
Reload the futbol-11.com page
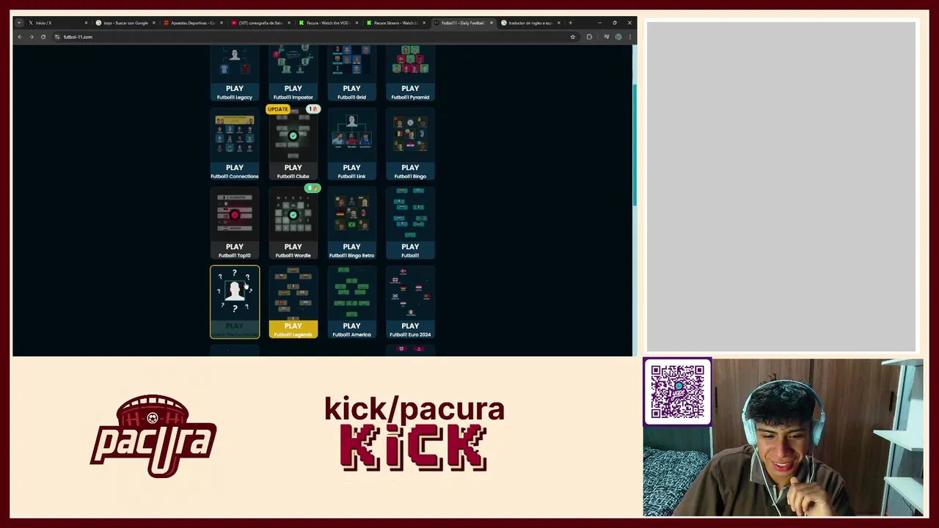(x=43, y=37)
